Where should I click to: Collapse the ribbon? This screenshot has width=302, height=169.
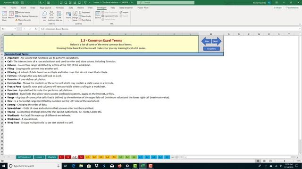tap(300, 24)
